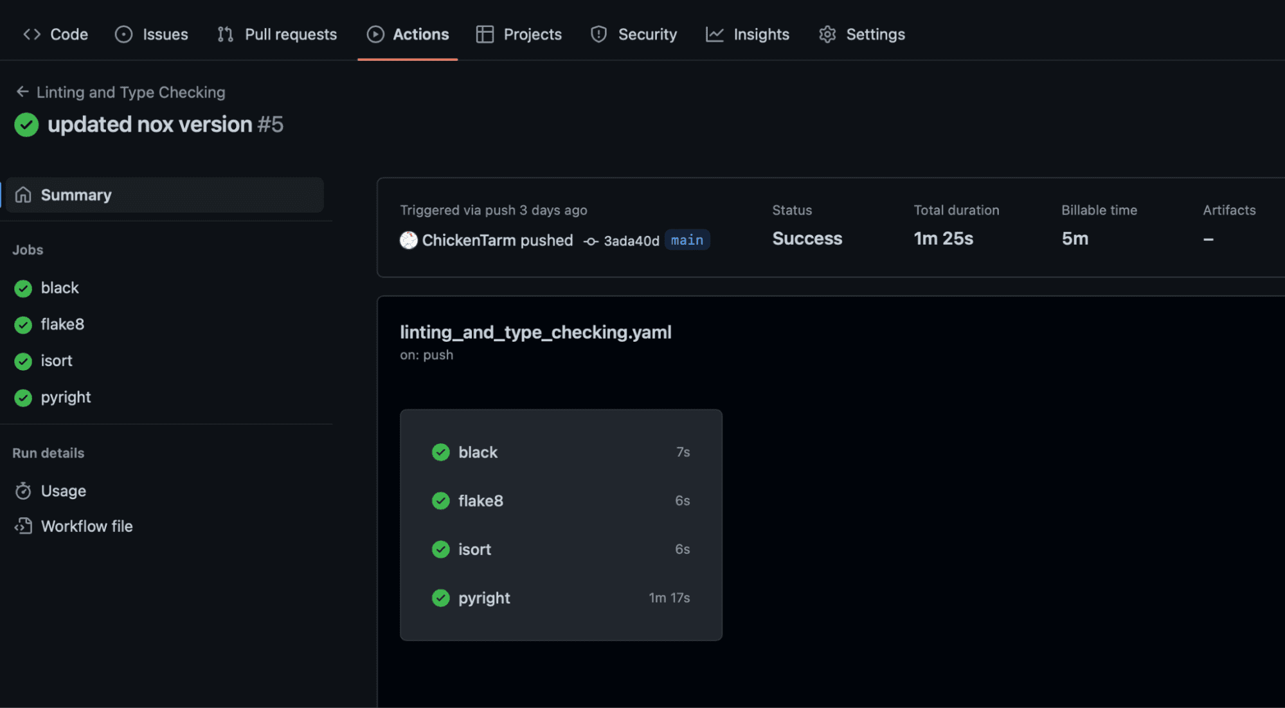Image resolution: width=1285 pixels, height=708 pixels.
Task: Click the Security shield icon
Action: tap(598, 34)
